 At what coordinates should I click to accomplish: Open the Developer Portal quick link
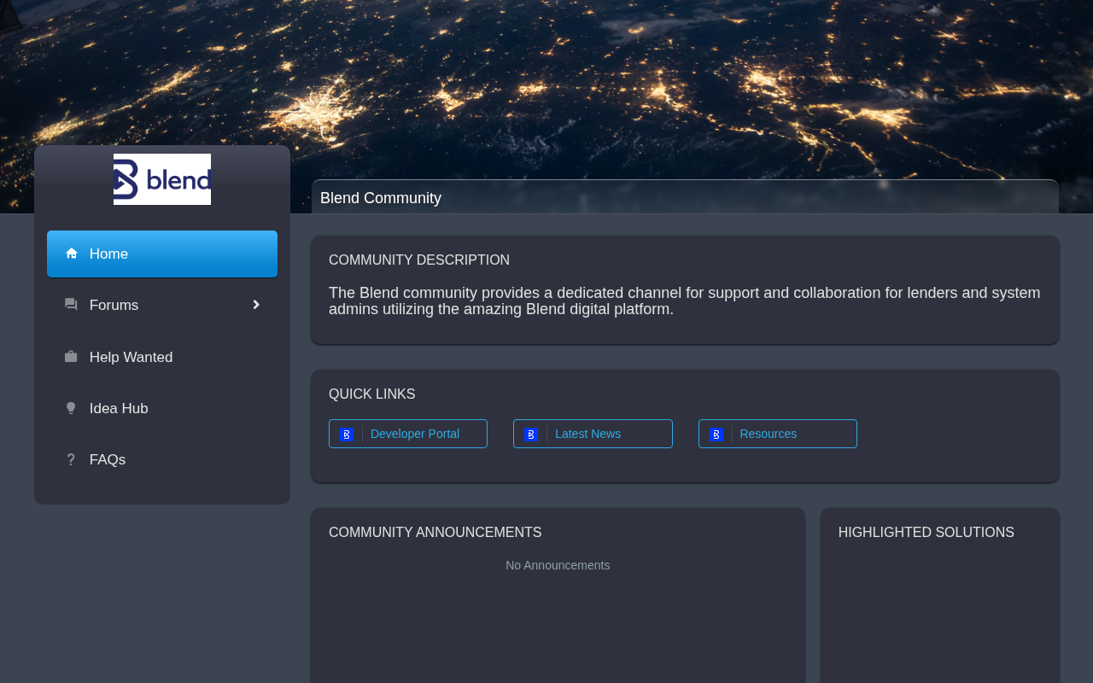[415, 434]
